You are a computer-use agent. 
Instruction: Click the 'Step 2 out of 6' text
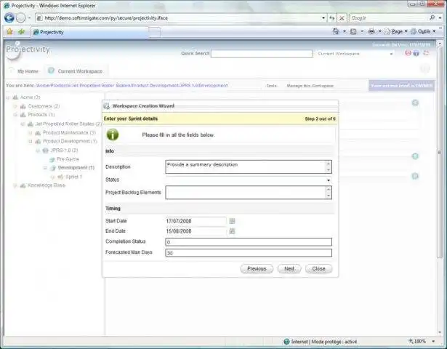[x=320, y=119]
